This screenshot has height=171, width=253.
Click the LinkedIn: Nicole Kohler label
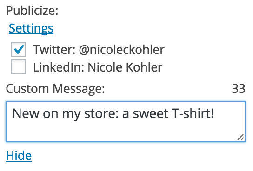98,67
